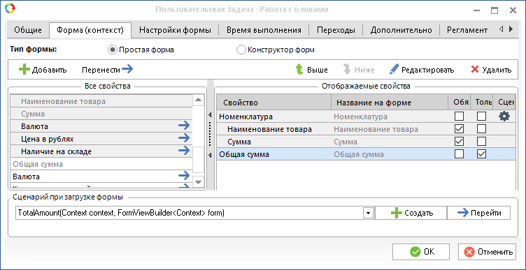
Task: Select Конструктор форм radio button
Action: pyautogui.click(x=241, y=50)
